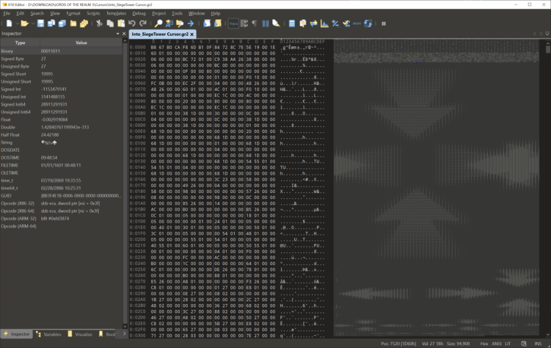This screenshot has width=551, height=348.
Task: Click the hex editor vertical scrollbar
Action: click(x=548, y=189)
